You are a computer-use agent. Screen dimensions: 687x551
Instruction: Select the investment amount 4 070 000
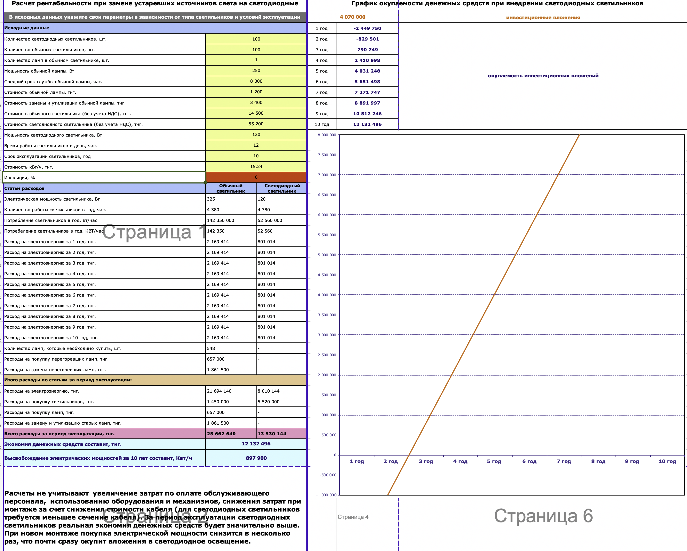pos(352,17)
